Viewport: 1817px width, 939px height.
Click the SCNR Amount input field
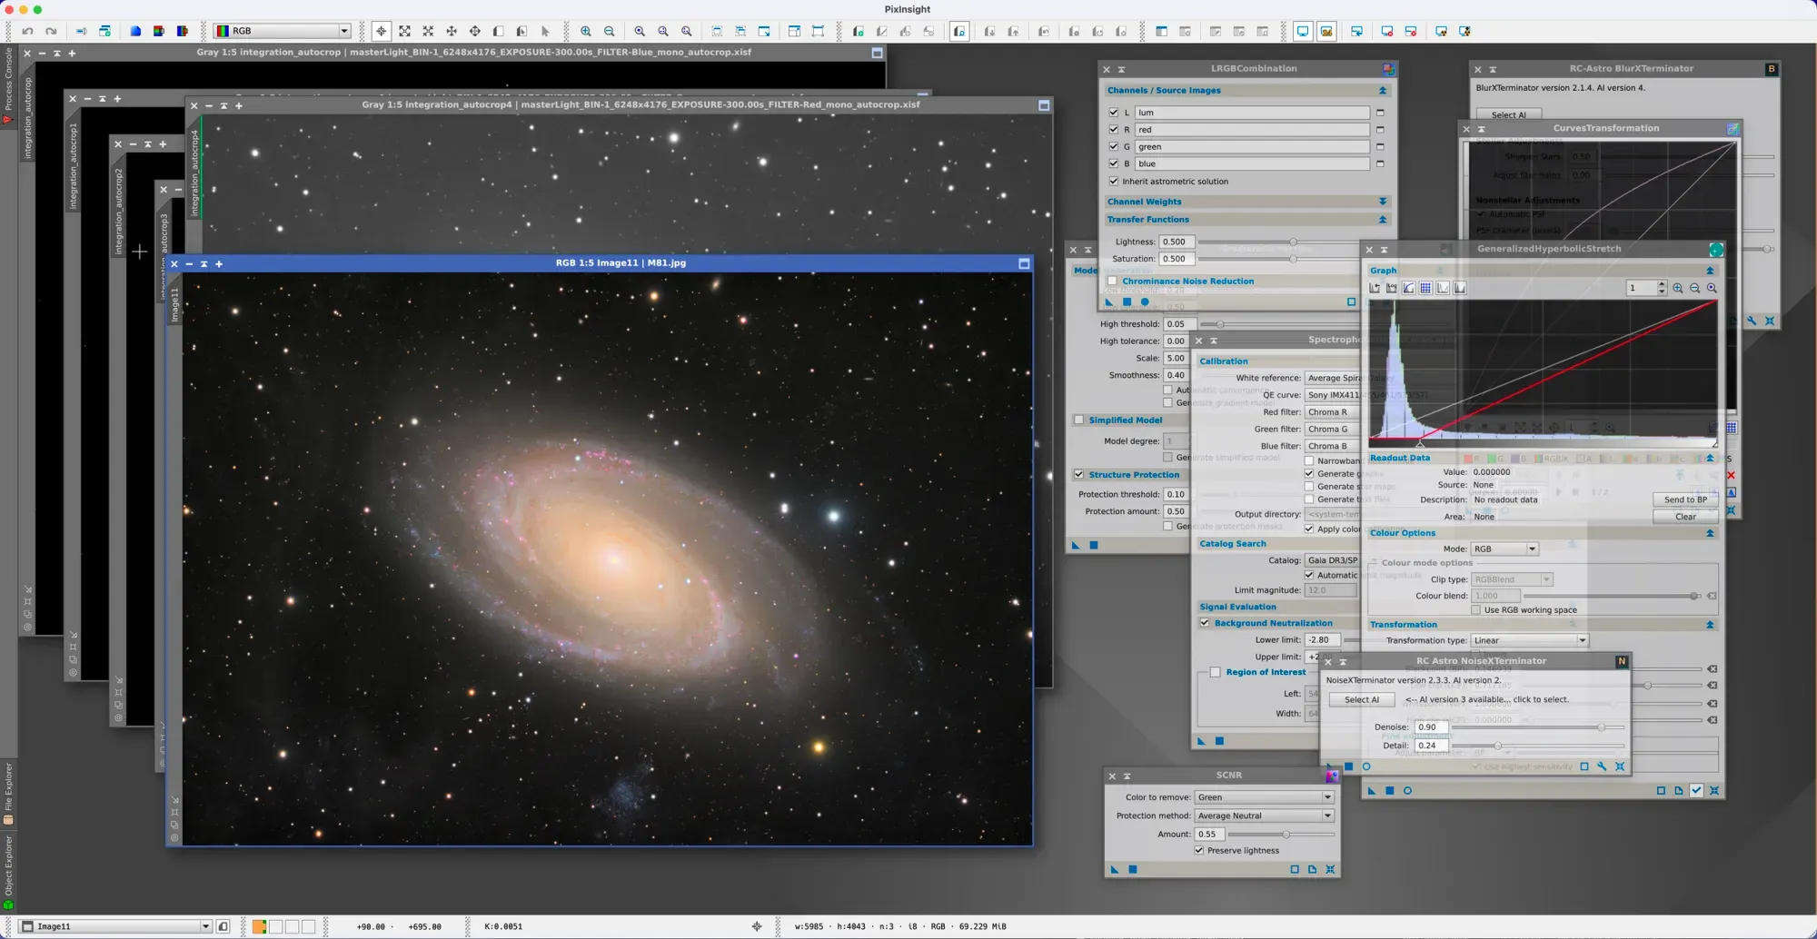(x=1208, y=834)
